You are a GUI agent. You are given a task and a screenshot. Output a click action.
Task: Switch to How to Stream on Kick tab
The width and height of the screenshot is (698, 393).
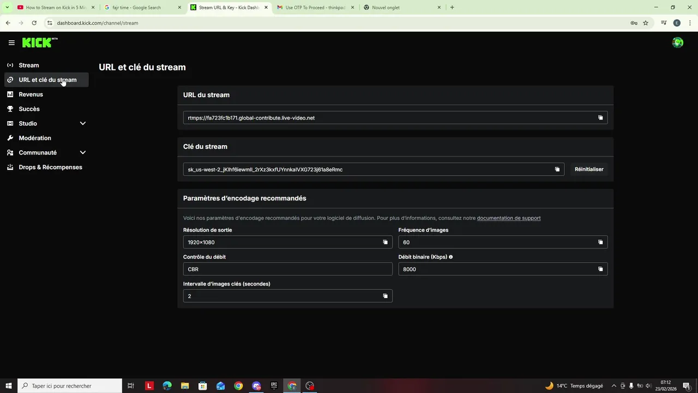55,8
